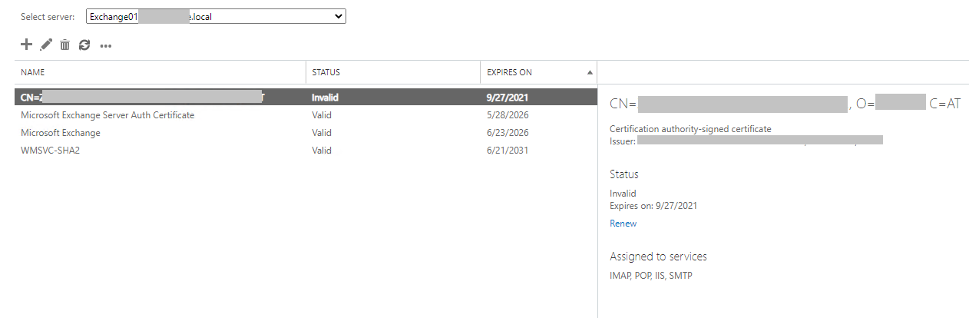This screenshot has height=318, width=969.
Task: Select the Invalid CN certificate row
Action: (x=305, y=98)
